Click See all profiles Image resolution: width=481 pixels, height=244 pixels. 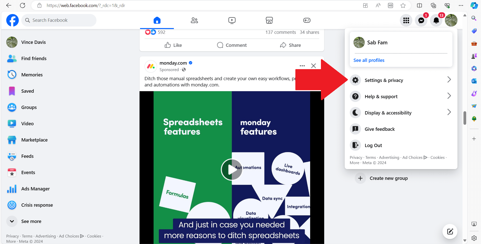pos(369,60)
